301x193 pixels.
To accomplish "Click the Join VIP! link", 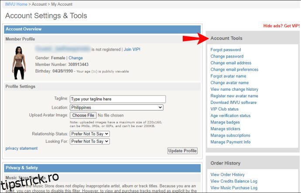I will click(132, 49).
